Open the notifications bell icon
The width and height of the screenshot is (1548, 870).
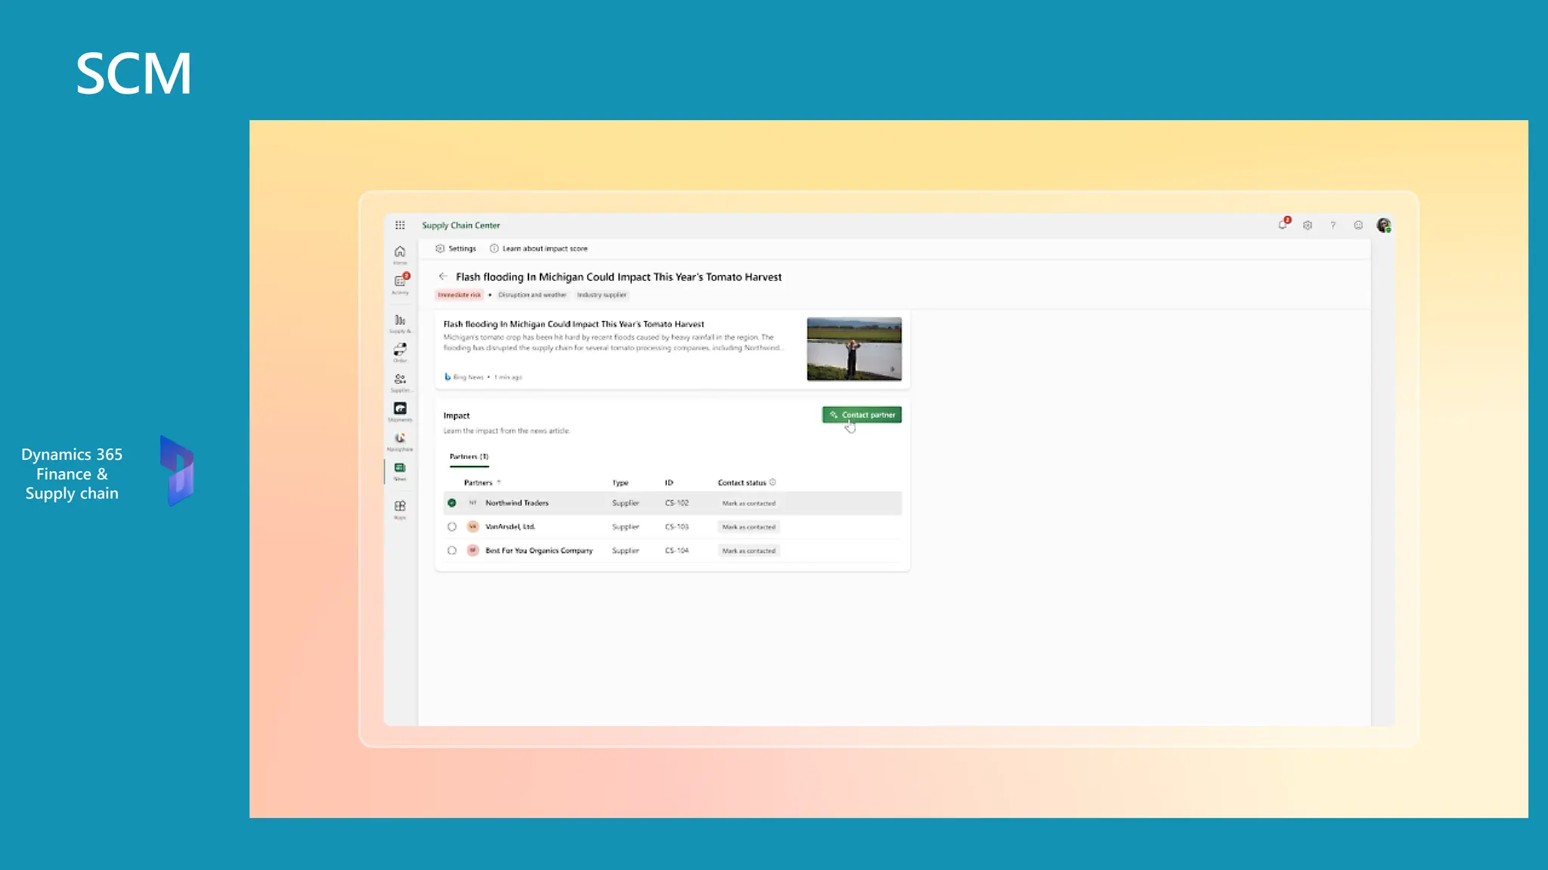(x=1283, y=225)
